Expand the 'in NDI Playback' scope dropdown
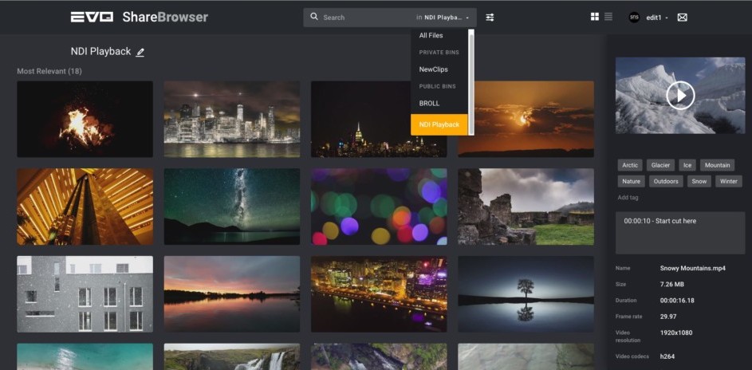The image size is (752, 370). [442, 18]
